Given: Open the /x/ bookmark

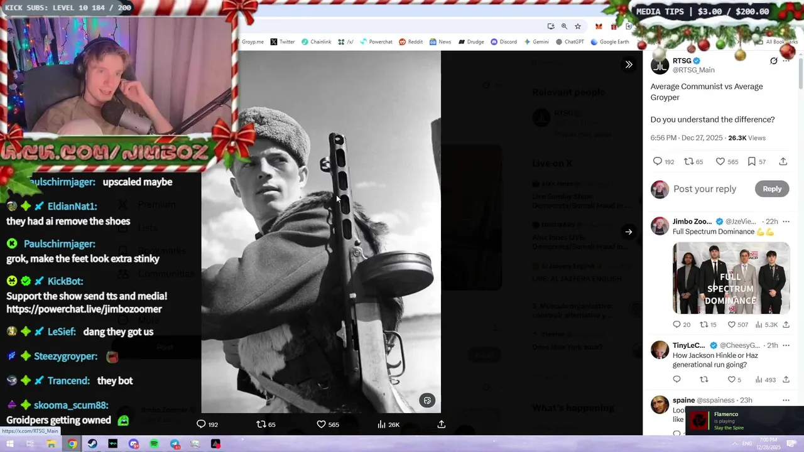Looking at the screenshot, I should coord(345,42).
